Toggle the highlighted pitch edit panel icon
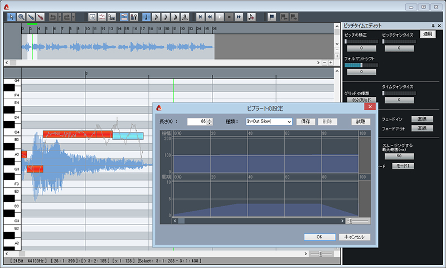This screenshot has height=268, width=446. coord(124,17)
